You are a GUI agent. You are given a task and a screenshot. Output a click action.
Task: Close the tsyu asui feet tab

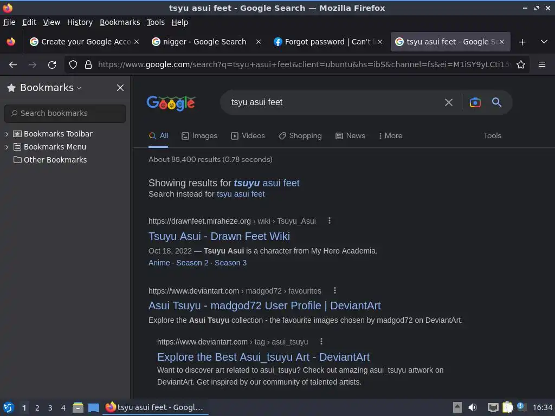click(501, 42)
